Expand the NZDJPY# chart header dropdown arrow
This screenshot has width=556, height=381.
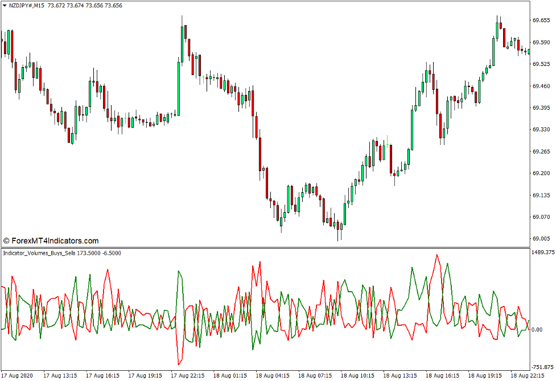(5, 5)
